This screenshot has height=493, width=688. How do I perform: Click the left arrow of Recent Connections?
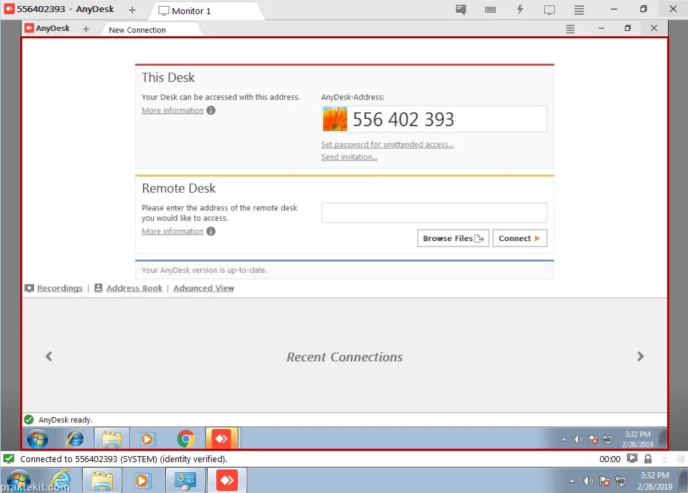click(48, 356)
